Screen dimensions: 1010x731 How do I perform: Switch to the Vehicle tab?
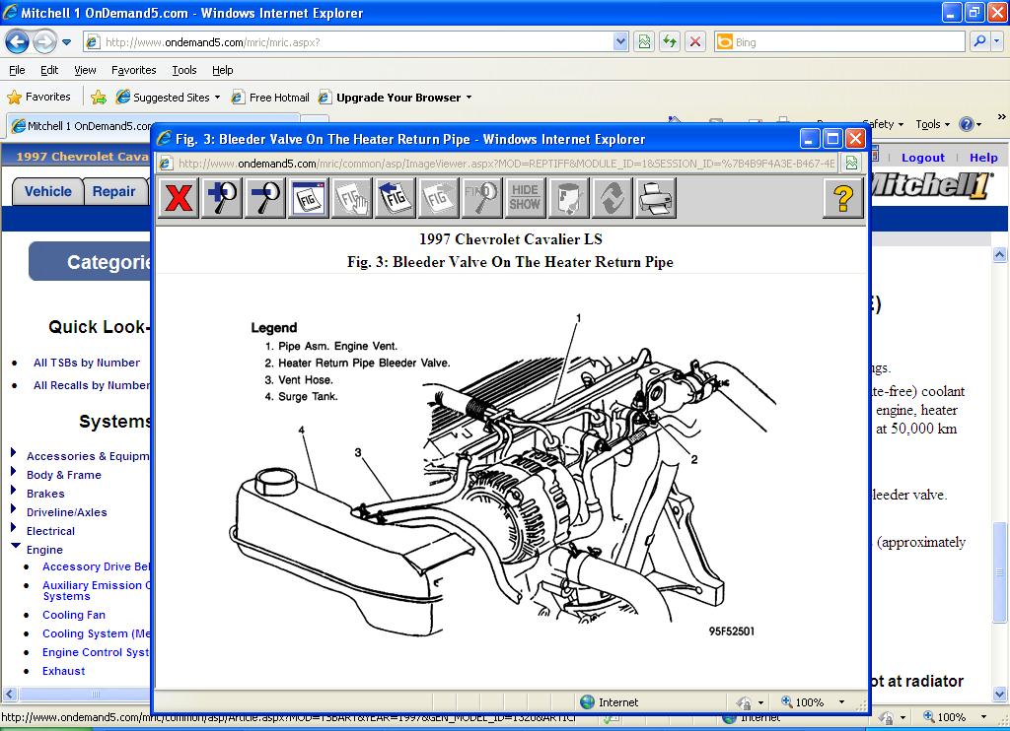click(x=47, y=191)
